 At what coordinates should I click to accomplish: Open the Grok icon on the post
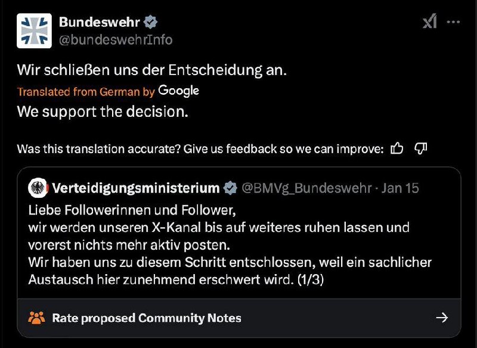coord(430,22)
